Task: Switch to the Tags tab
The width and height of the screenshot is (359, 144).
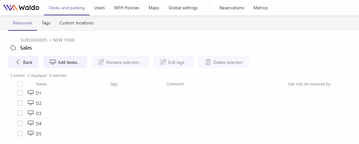Action: point(46,23)
